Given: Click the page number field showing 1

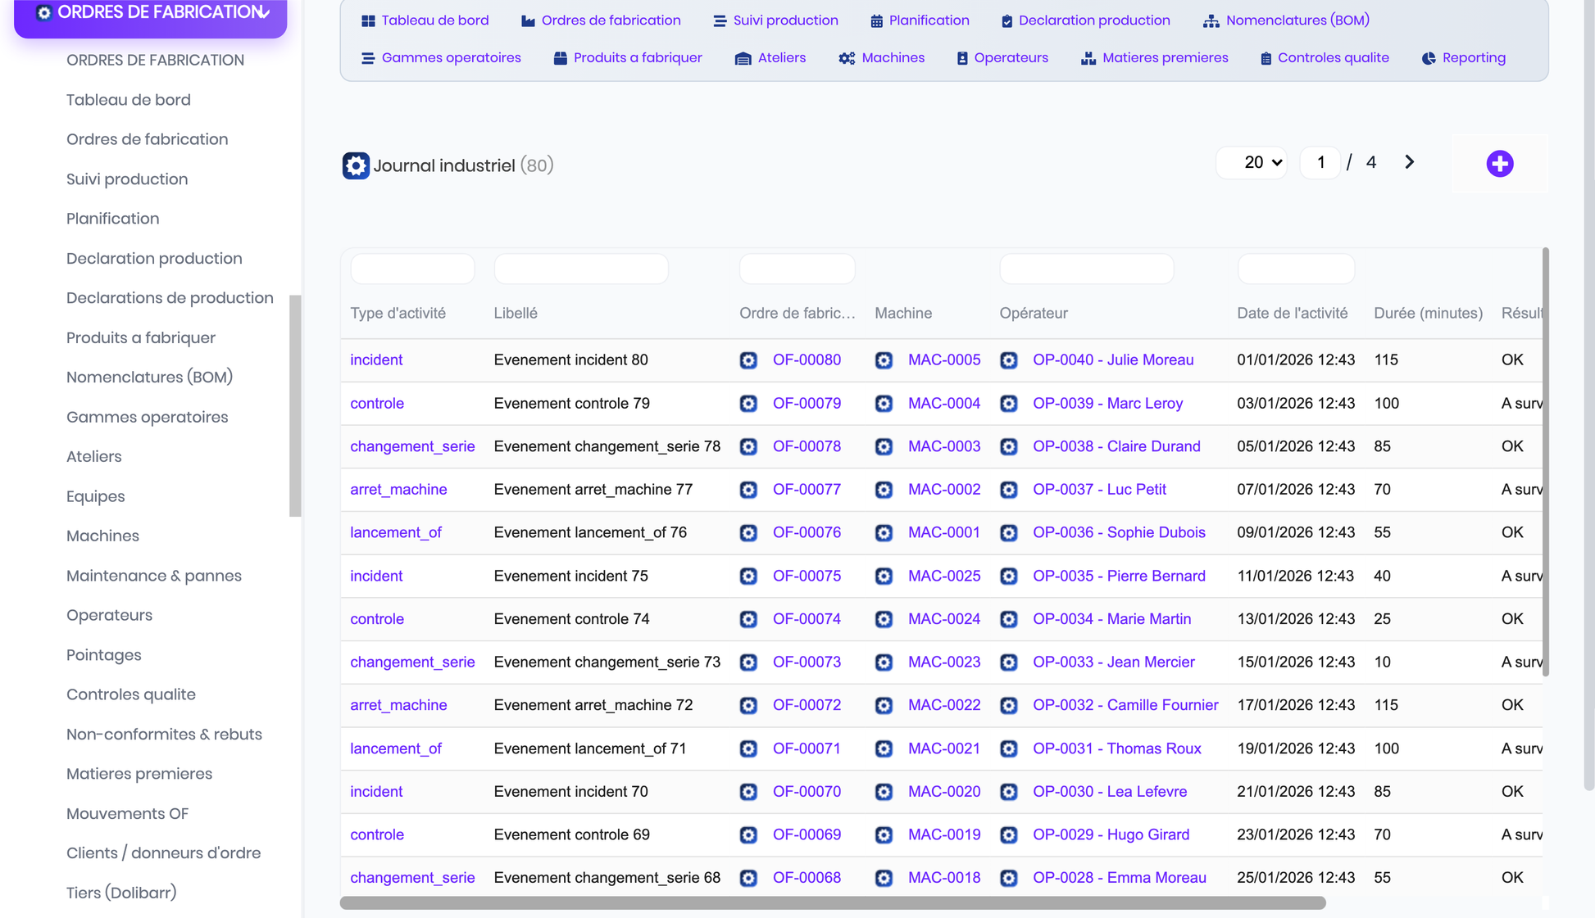Looking at the screenshot, I should tap(1320, 162).
